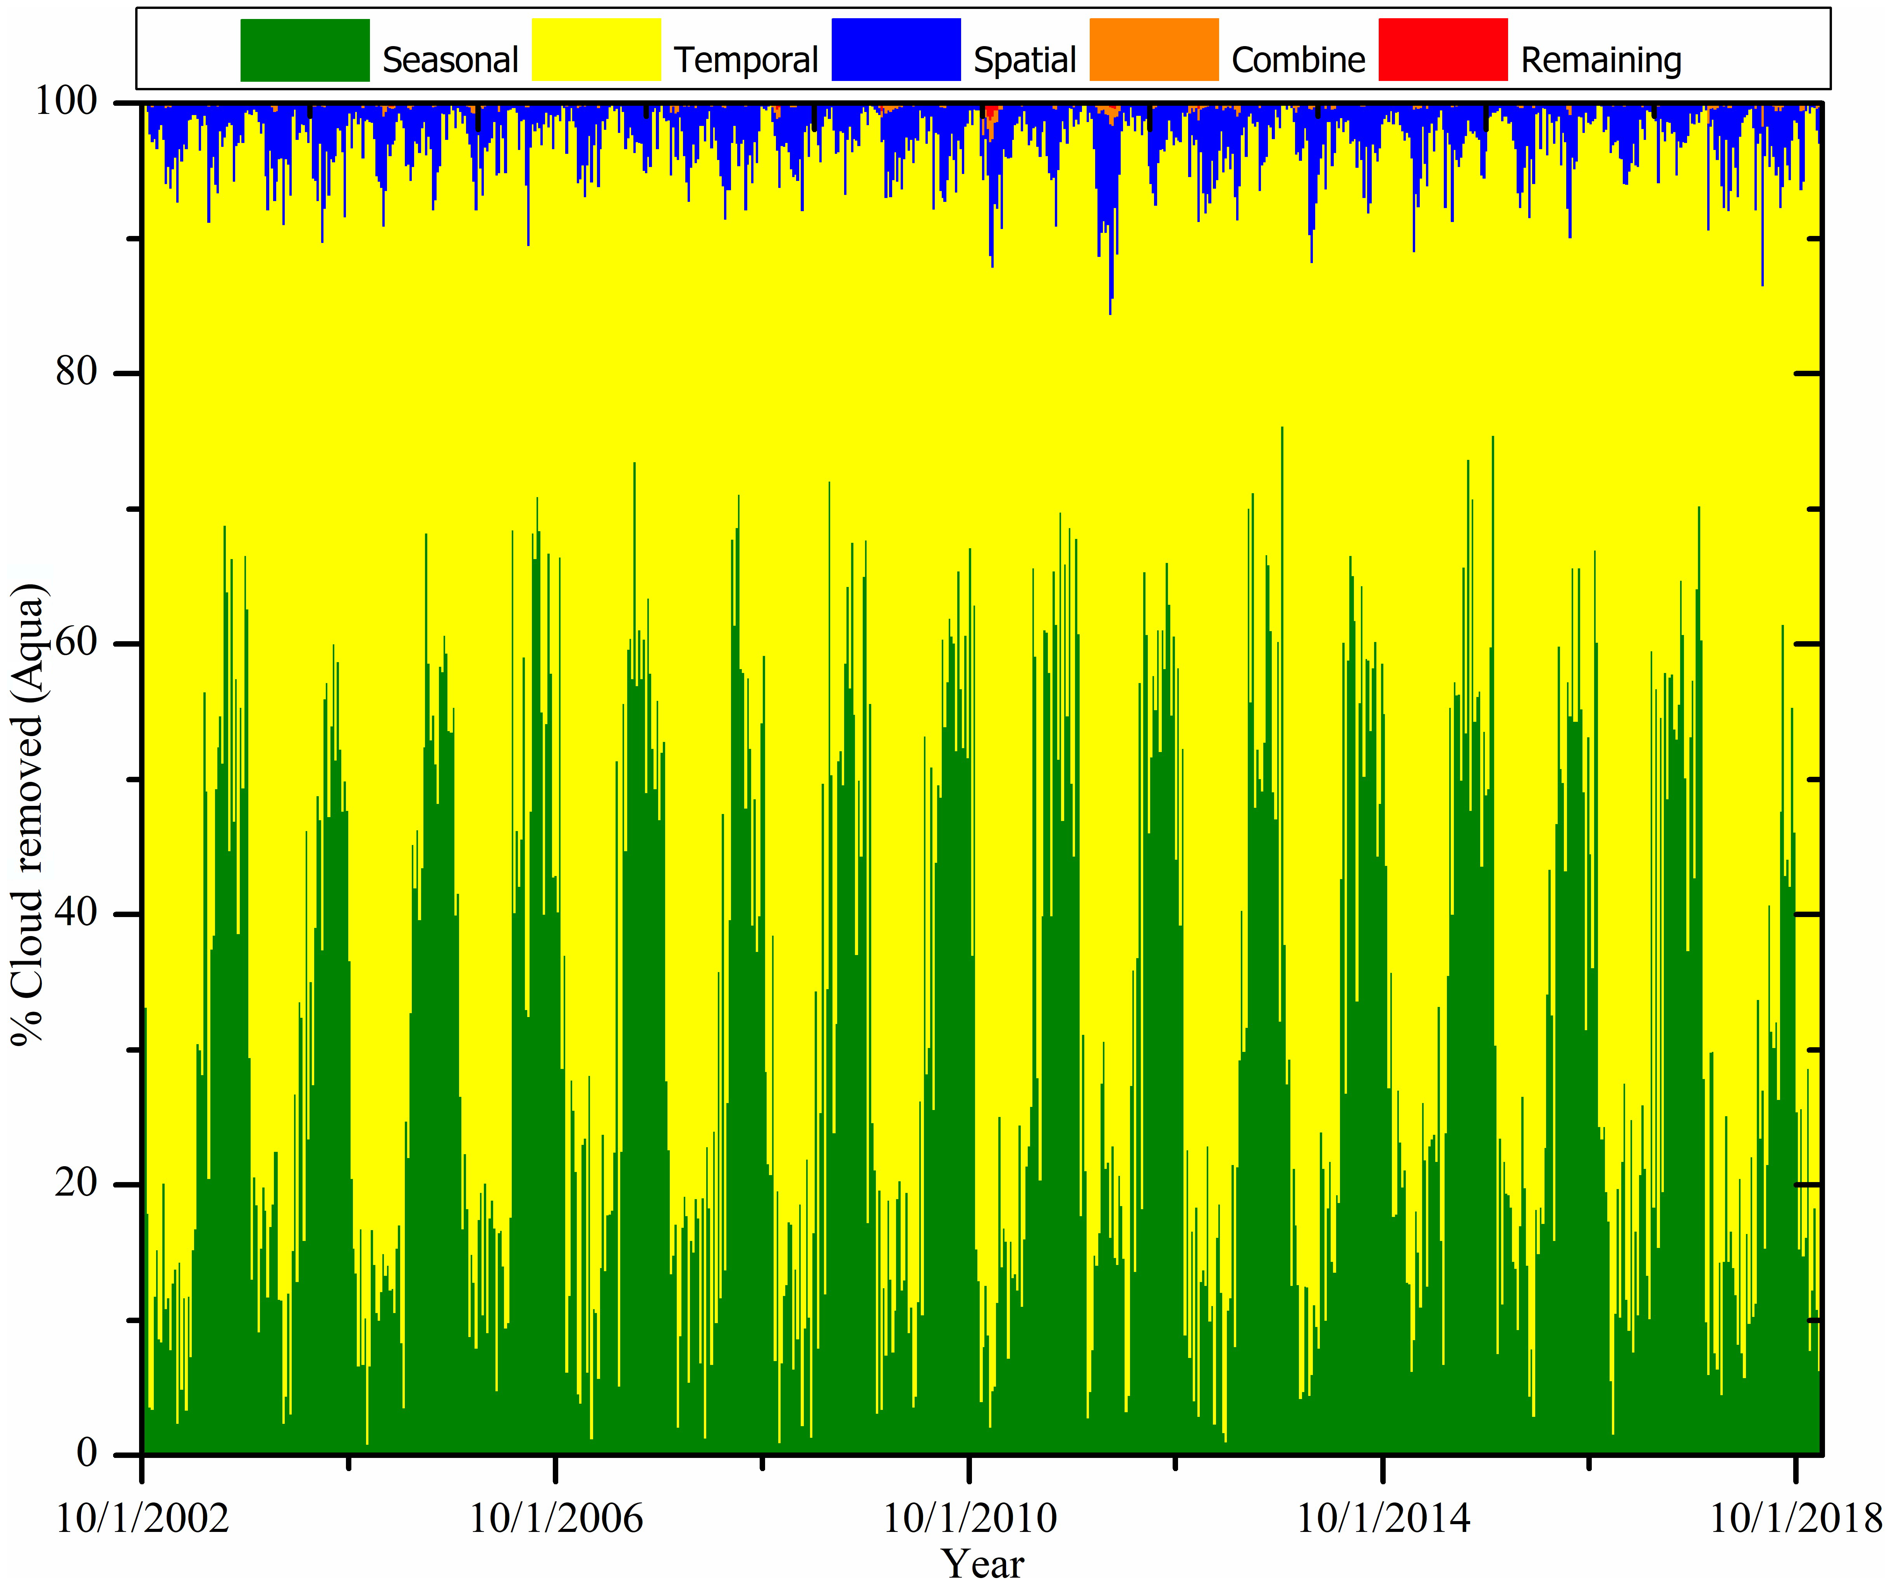Viewport: 1892px width, 1585px height.
Task: Click the % Cloud removed (Aqua) axis title
Action: (x=27, y=814)
